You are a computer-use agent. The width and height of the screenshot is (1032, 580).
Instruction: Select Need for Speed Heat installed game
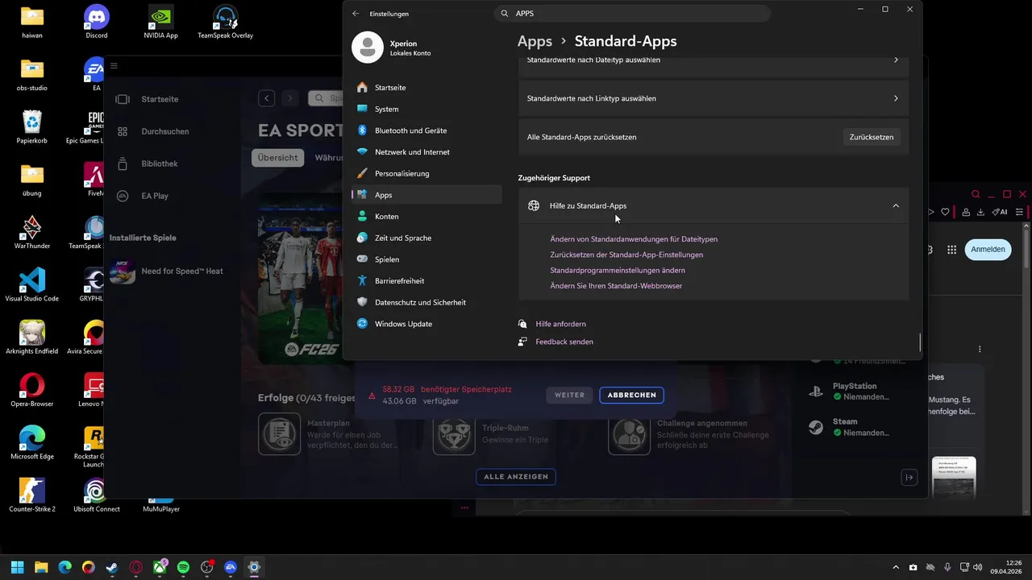(166, 271)
